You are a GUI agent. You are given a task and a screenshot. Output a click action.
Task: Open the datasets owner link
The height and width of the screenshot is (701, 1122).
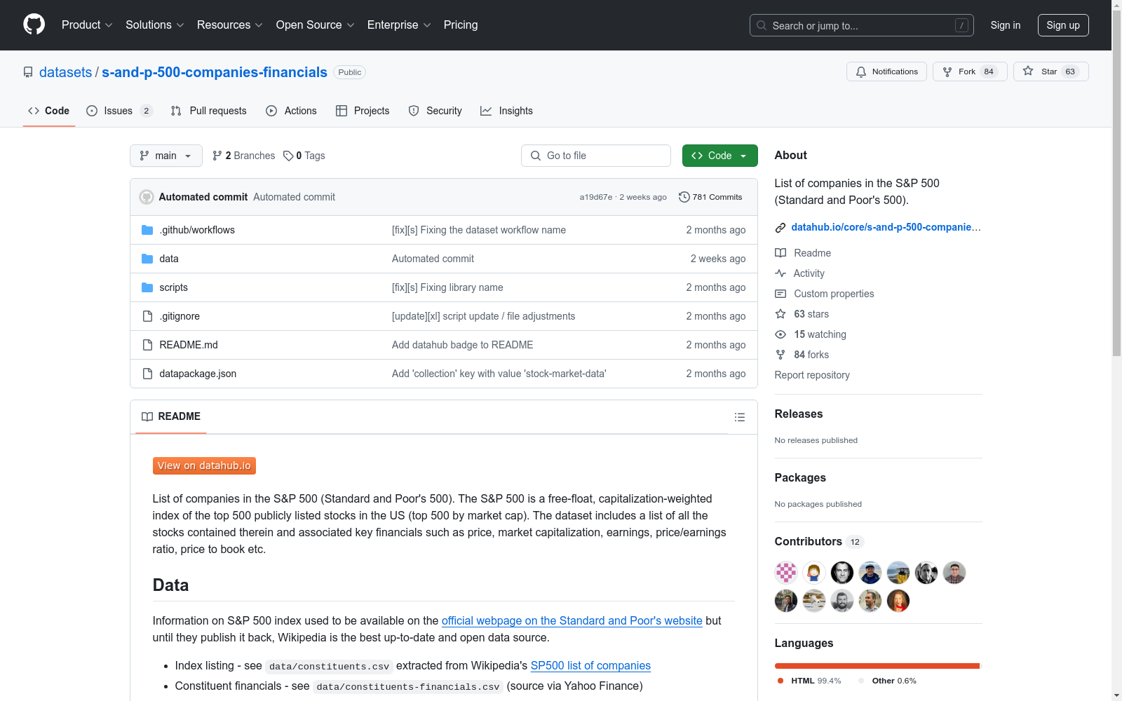pyautogui.click(x=65, y=72)
